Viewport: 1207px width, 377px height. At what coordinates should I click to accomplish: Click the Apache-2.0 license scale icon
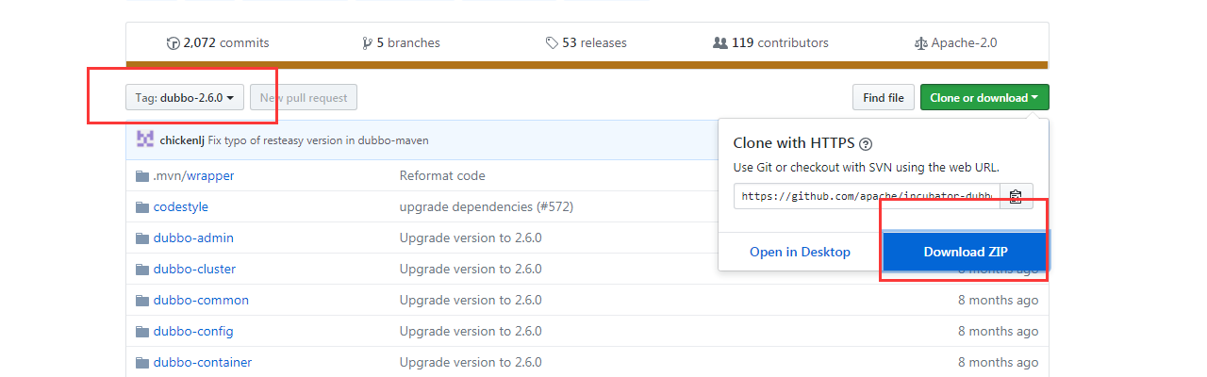(920, 43)
